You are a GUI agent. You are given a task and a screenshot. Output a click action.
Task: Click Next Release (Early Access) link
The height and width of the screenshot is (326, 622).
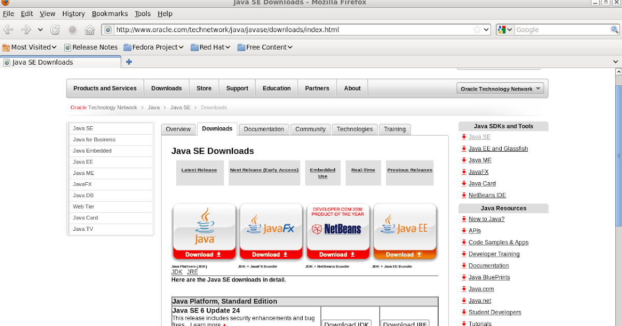tap(264, 170)
